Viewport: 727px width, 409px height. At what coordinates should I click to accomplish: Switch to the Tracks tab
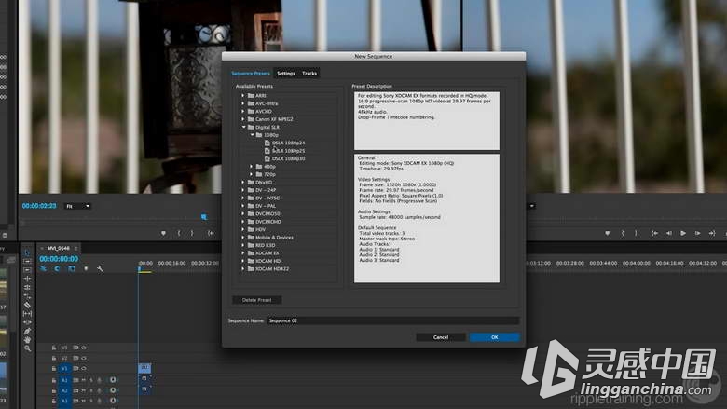pos(309,74)
